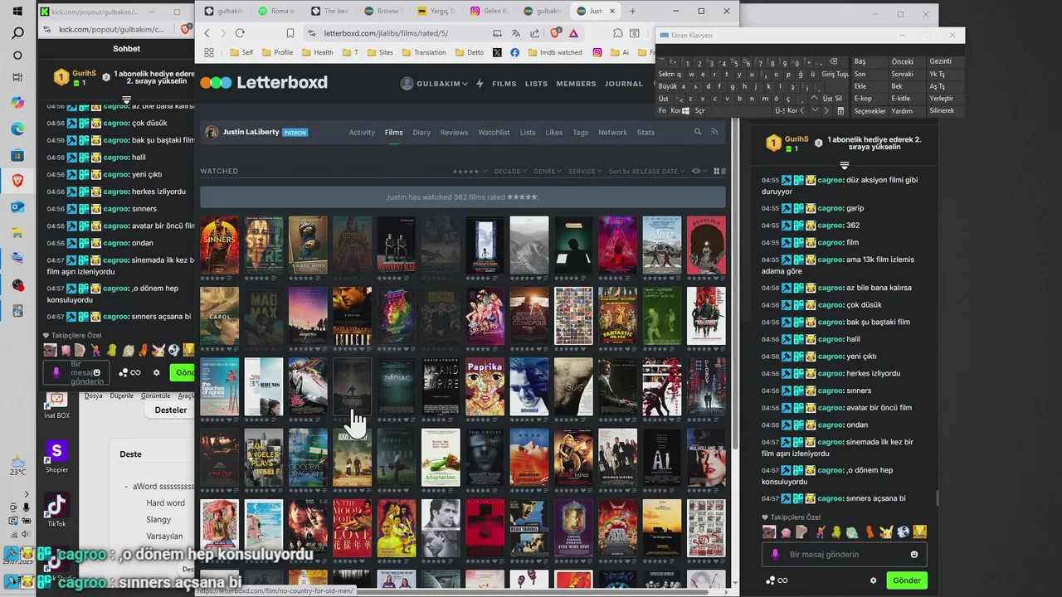The height and width of the screenshot is (597, 1062).
Task: Click the Giriş Tuşu (Enter) key
Action: click(835, 74)
